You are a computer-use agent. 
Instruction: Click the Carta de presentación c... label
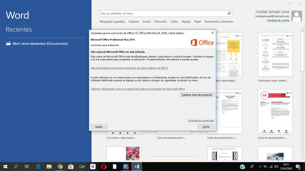pyautogui.click(x=222, y=138)
